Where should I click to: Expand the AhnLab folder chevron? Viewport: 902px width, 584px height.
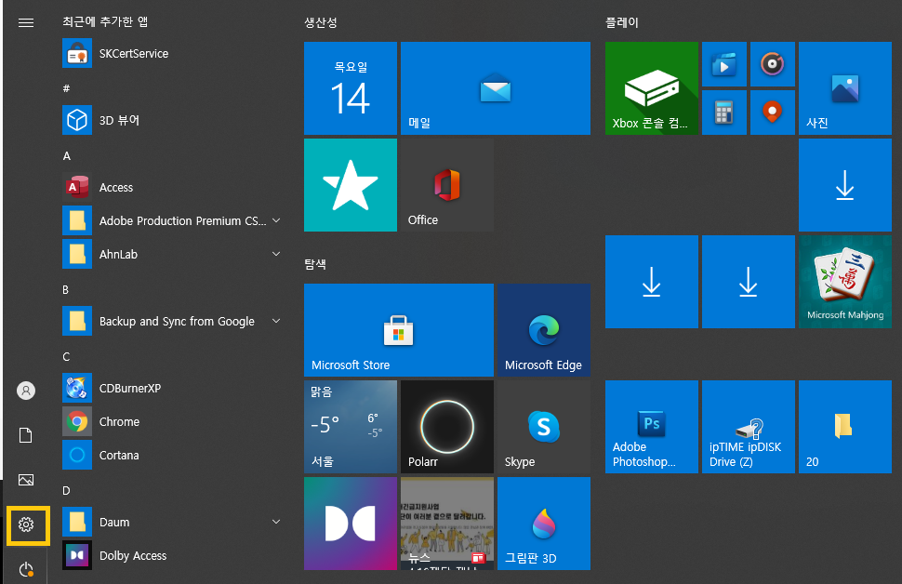276,254
